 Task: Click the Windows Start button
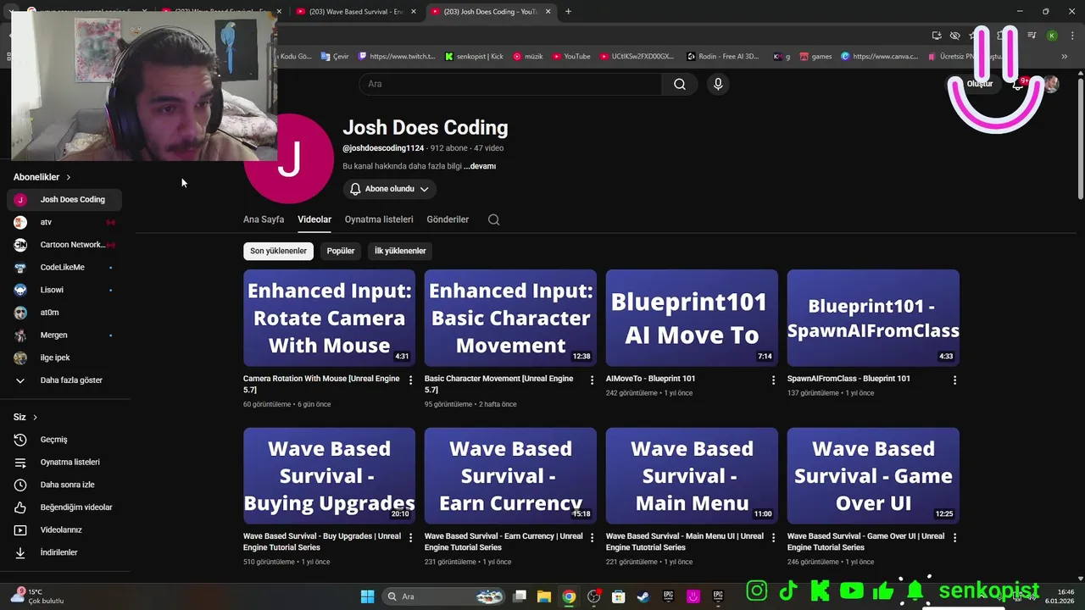(x=367, y=596)
